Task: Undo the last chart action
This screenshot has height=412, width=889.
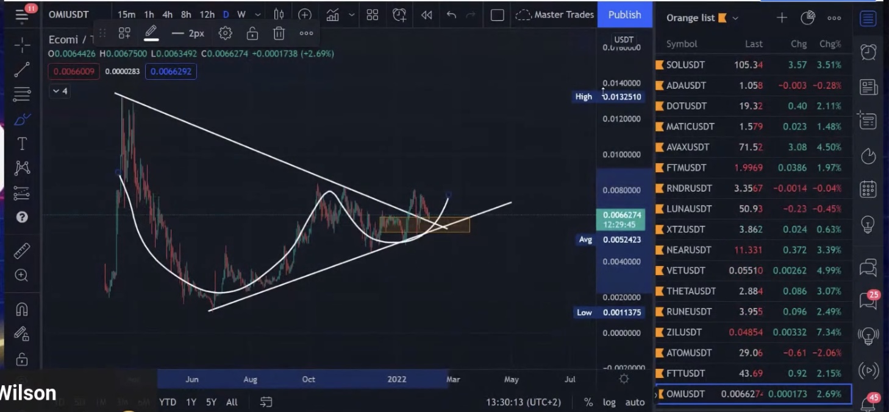Action: tap(451, 15)
